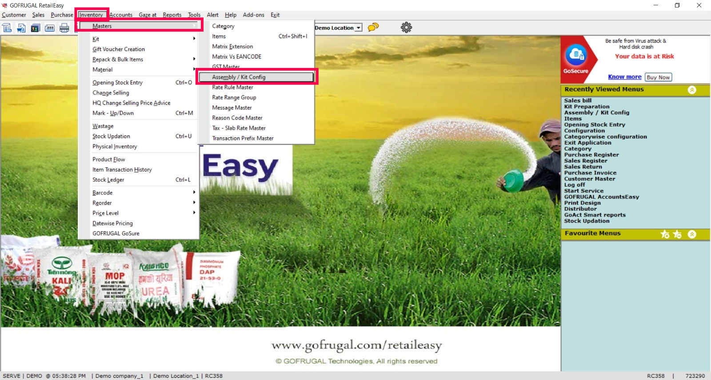Image resolution: width=711 pixels, height=380 pixels.
Task: Expand the Barcode submenu
Action: click(x=194, y=192)
